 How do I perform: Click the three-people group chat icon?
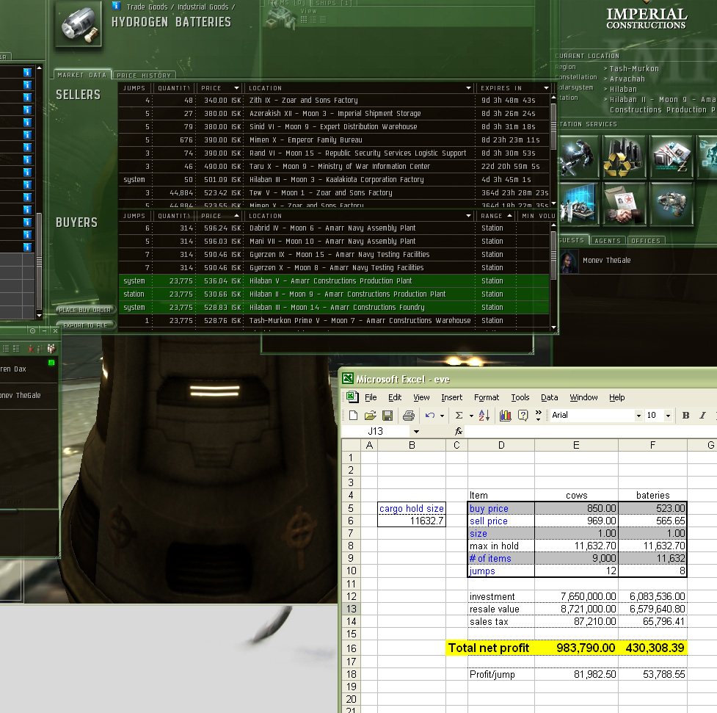[x=51, y=349]
